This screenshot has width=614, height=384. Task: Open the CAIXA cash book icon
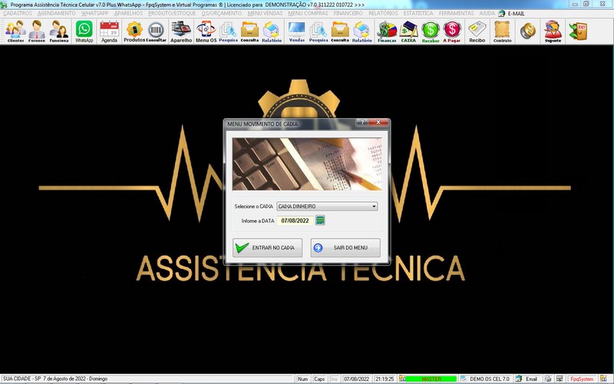408,31
